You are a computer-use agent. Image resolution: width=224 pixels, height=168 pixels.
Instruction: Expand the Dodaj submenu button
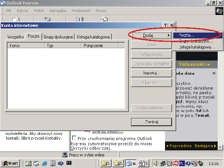click(x=151, y=35)
